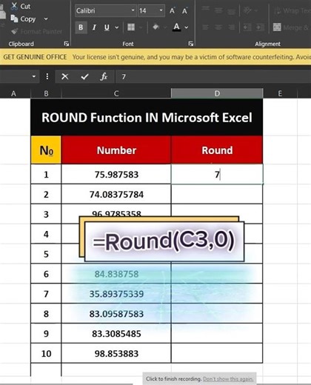Select the Format Painter tool
This screenshot has width=311, height=385.
click(36, 32)
